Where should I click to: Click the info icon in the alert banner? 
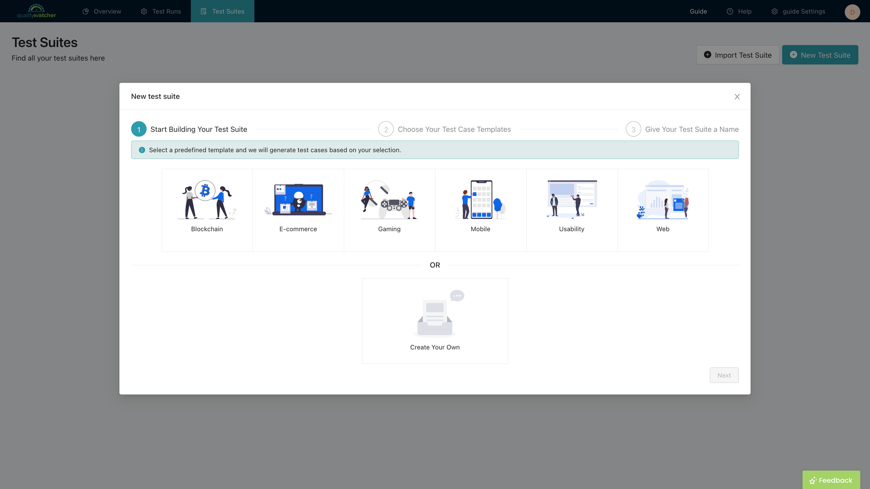[x=142, y=150]
